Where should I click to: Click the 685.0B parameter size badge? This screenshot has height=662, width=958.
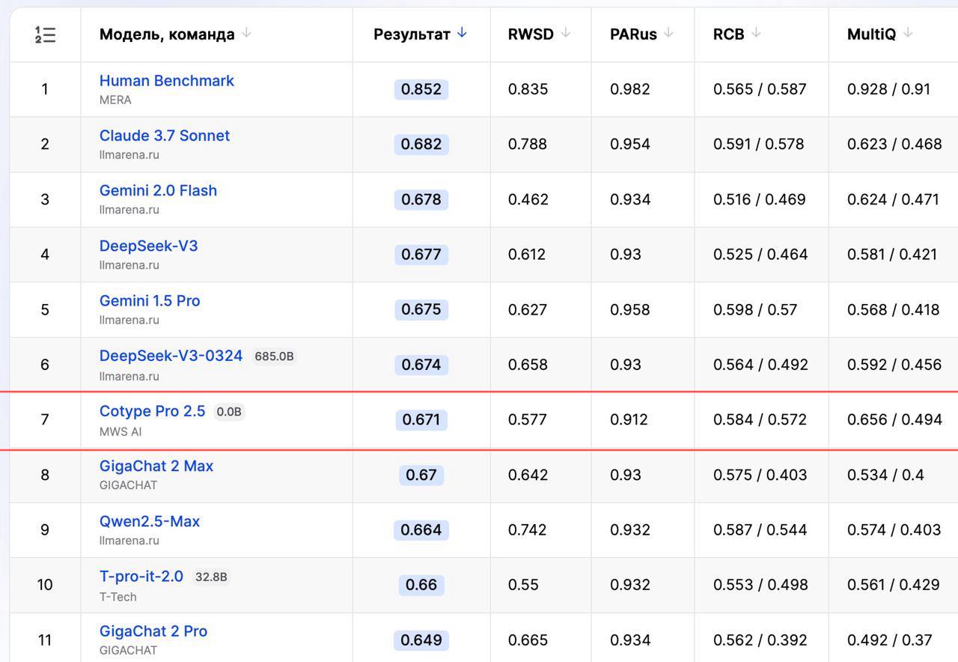(274, 356)
